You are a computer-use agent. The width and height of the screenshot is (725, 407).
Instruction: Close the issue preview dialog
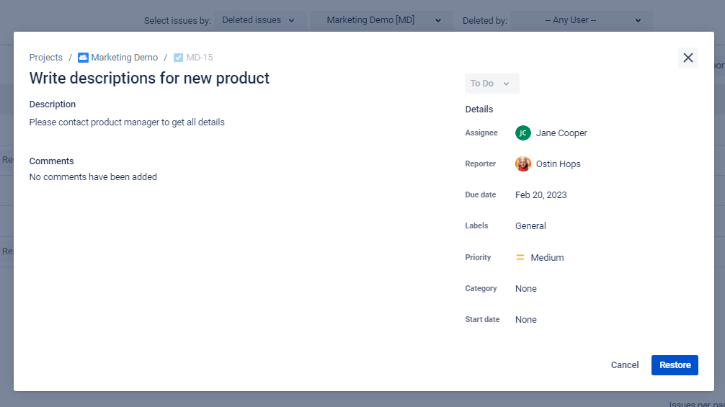(x=688, y=58)
